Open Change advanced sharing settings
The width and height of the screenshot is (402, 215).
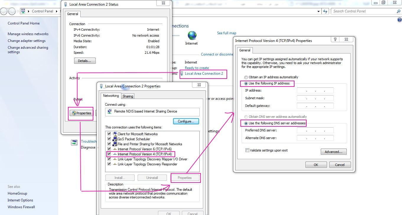click(x=28, y=50)
